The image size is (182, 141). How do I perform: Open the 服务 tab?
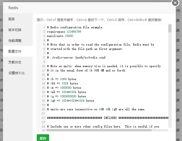coord(12,19)
